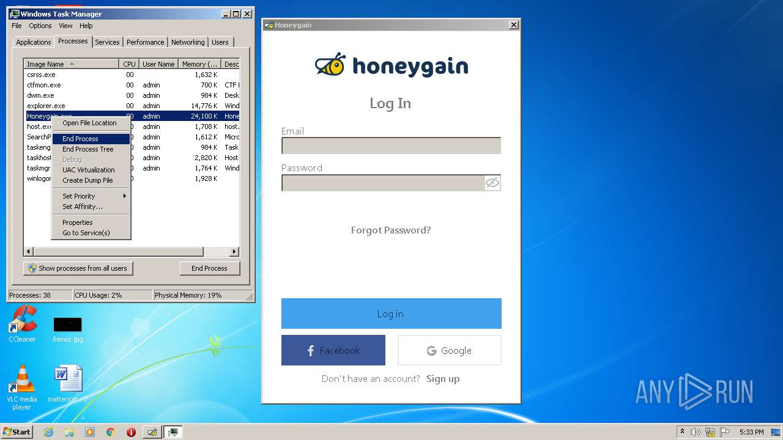Sort by User Name column header
Screen dimensions: 783x440
click(x=158, y=64)
